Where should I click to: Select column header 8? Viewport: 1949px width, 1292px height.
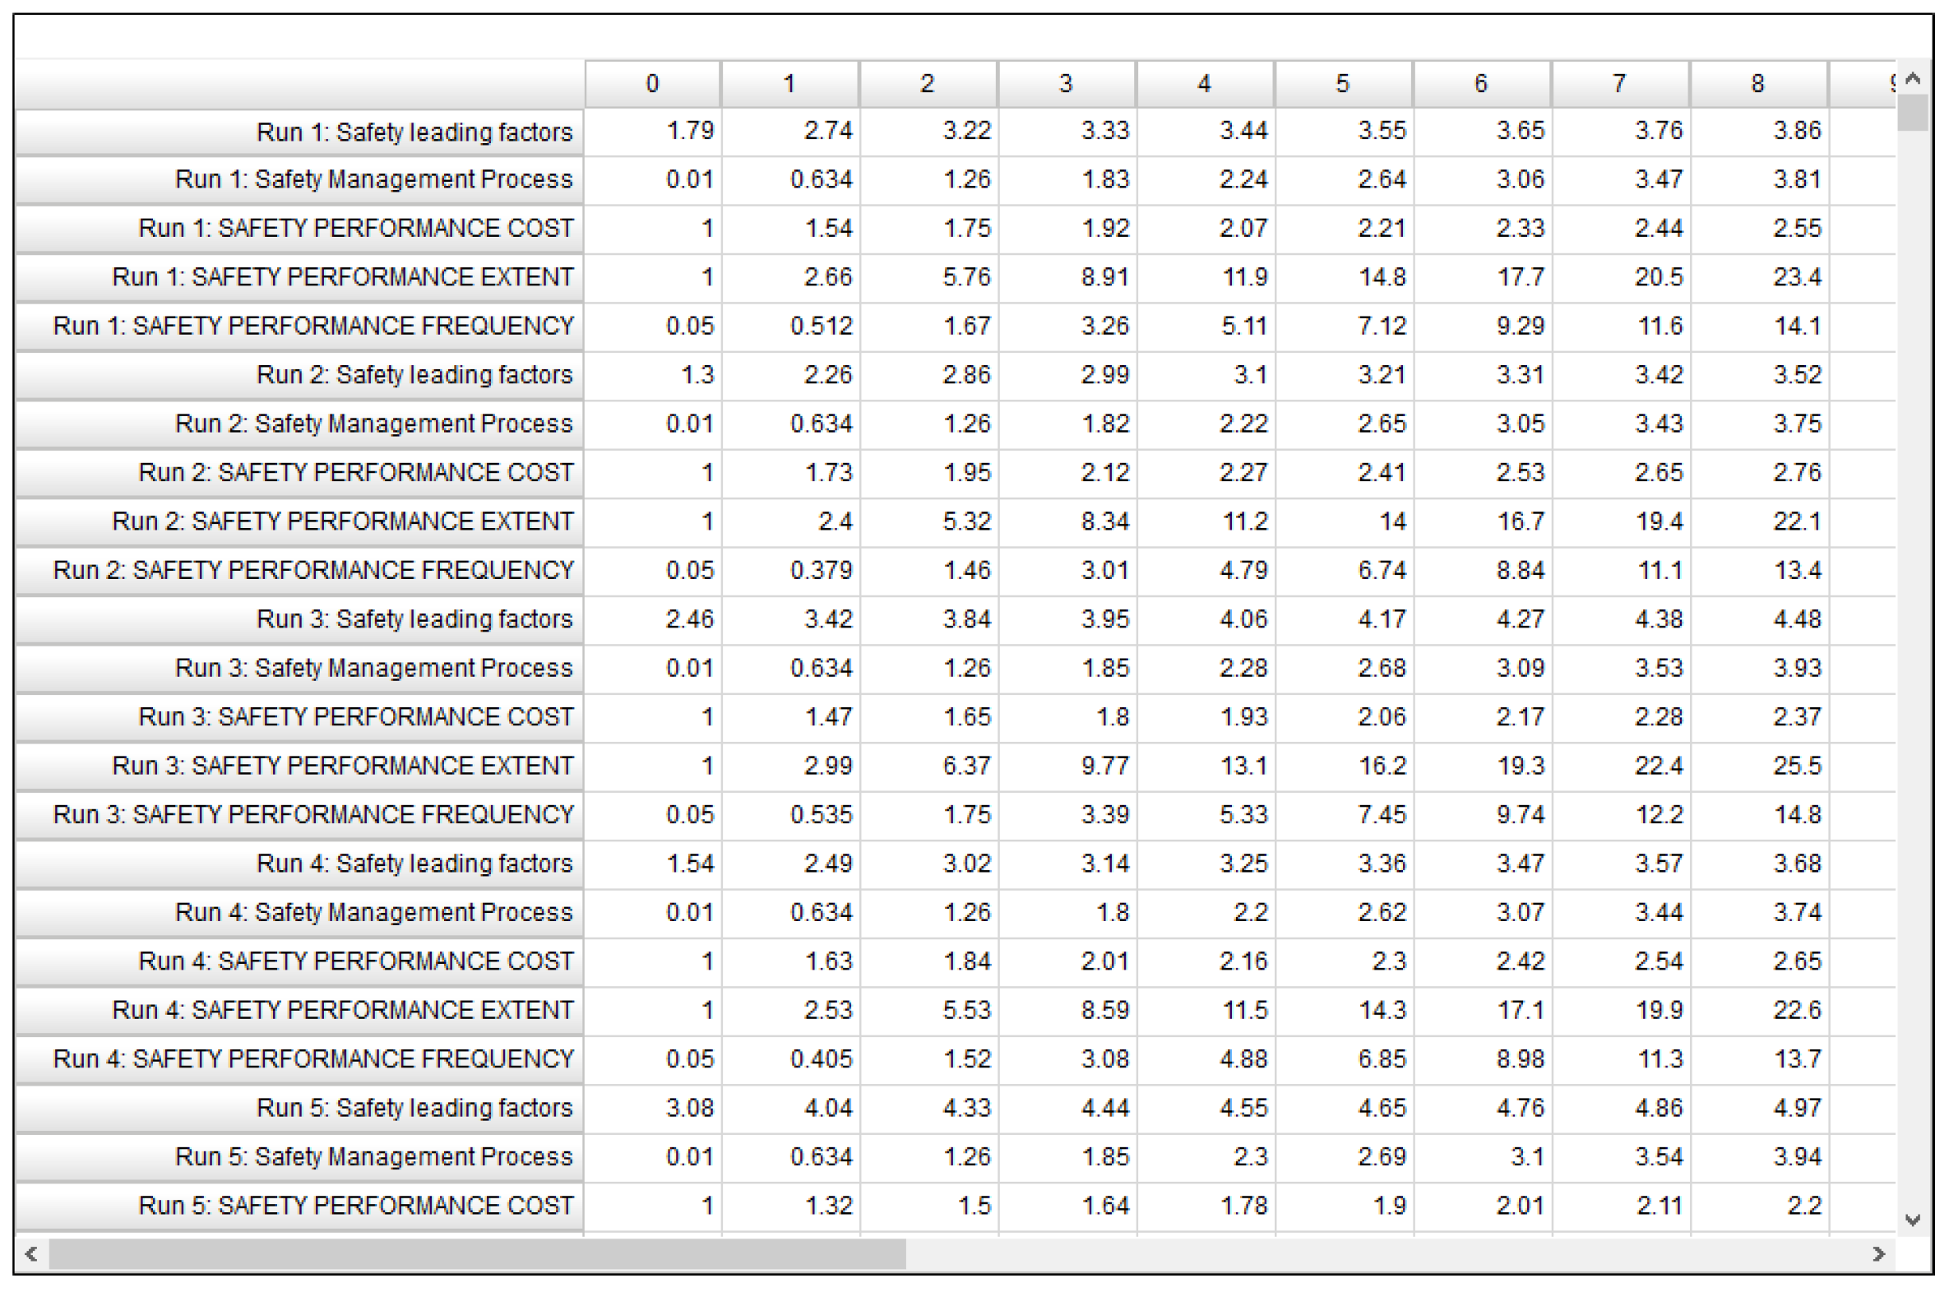pyautogui.click(x=1758, y=83)
